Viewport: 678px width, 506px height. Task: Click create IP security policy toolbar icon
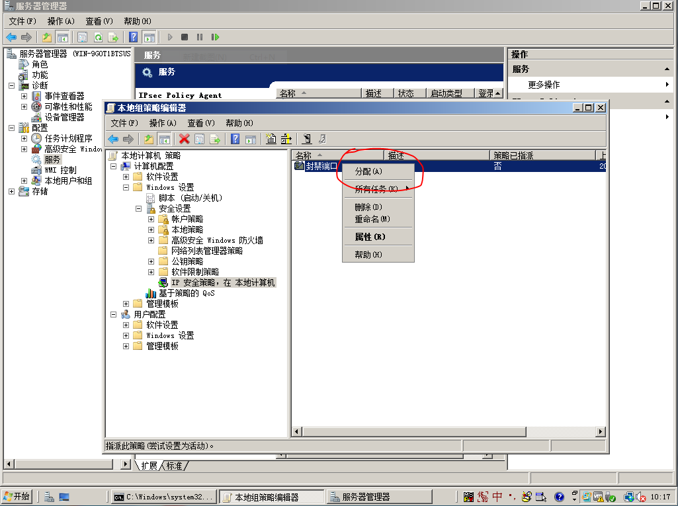tap(271, 139)
